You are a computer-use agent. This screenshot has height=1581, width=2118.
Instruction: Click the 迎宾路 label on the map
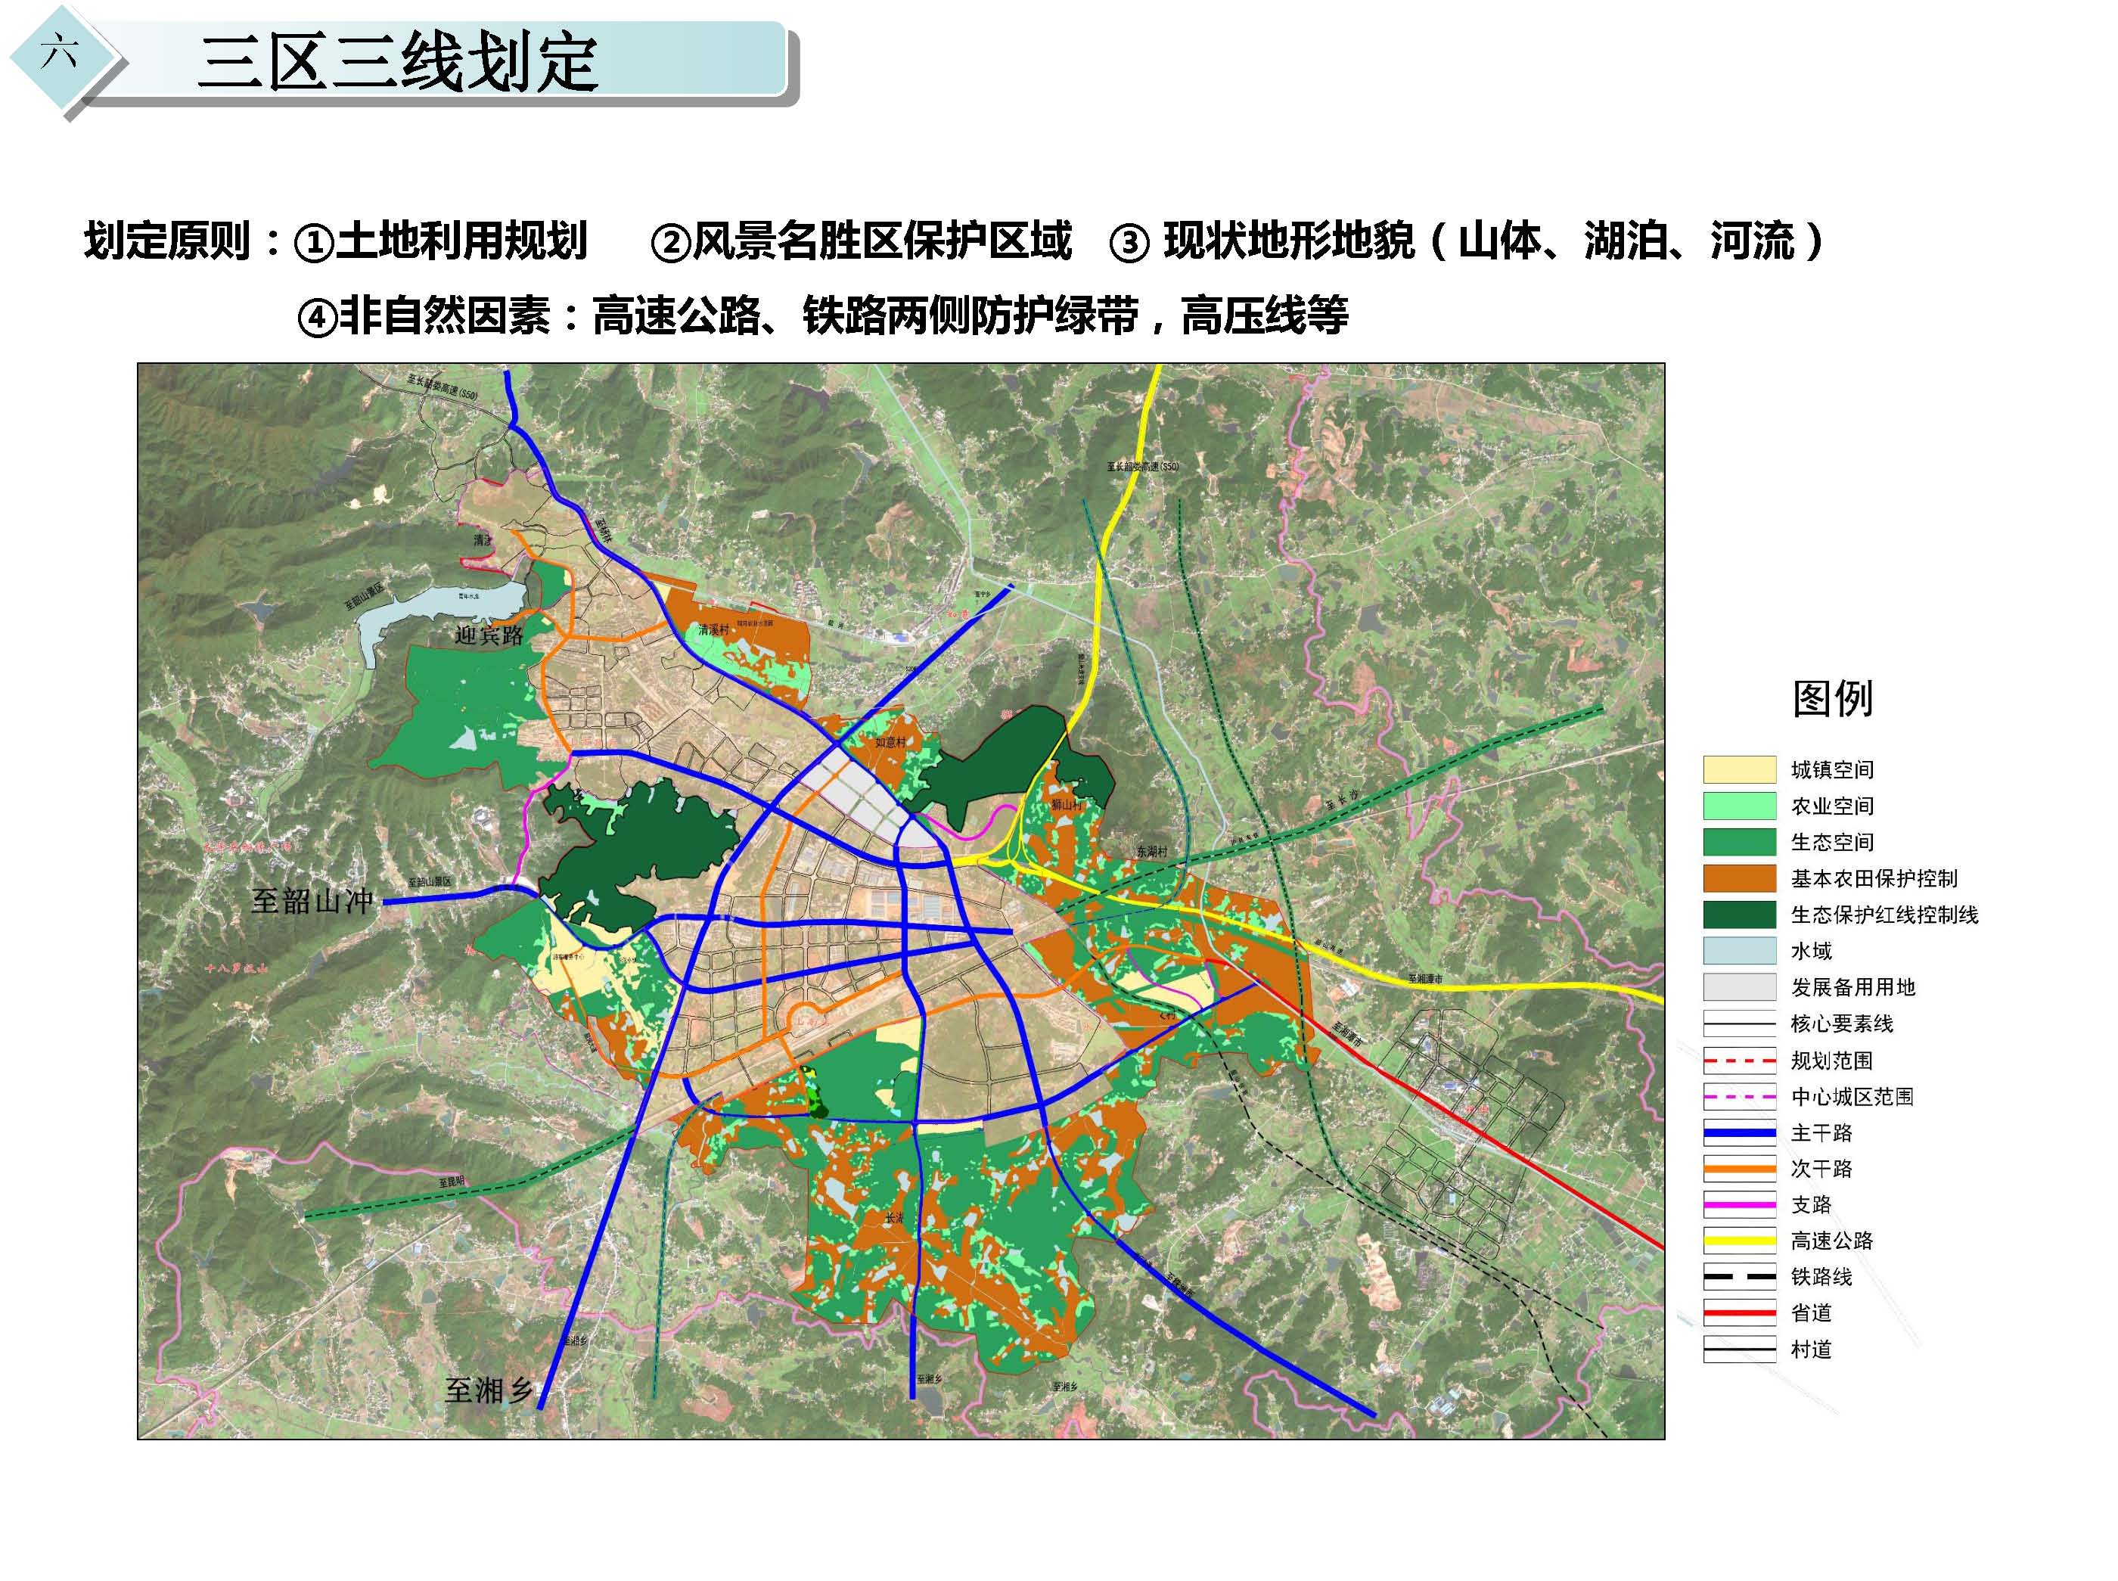(489, 635)
